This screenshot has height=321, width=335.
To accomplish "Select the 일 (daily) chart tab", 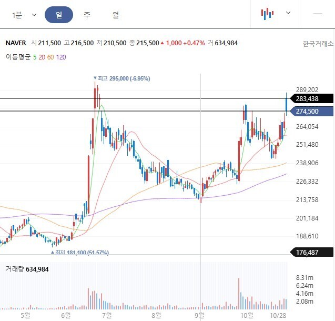I will pos(59,15).
